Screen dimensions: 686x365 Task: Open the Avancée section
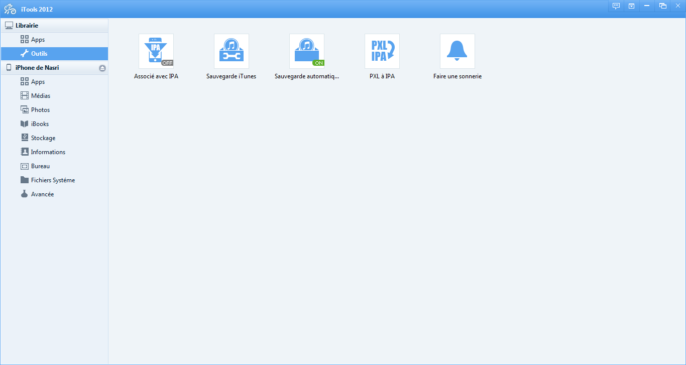[x=54, y=194]
